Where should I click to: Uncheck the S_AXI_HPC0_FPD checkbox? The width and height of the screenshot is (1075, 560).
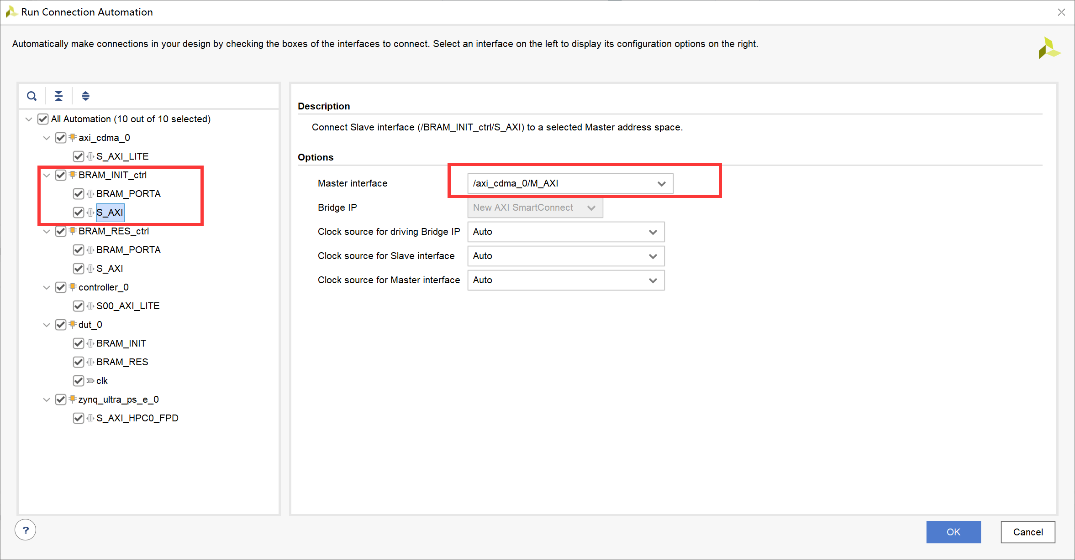79,418
